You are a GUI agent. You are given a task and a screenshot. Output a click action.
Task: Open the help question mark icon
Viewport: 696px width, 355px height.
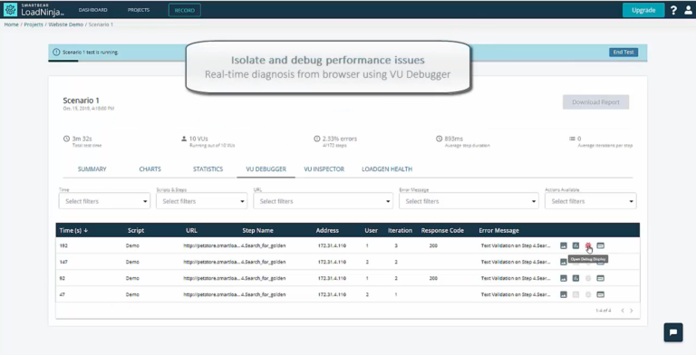(x=674, y=10)
